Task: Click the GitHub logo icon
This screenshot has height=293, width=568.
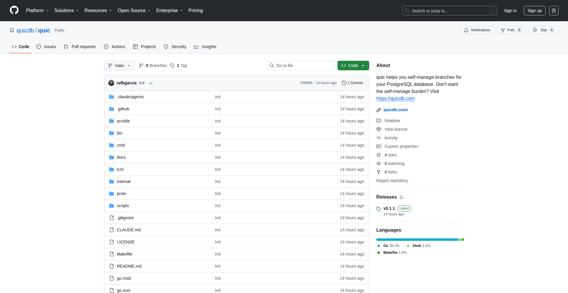Action: [14, 10]
